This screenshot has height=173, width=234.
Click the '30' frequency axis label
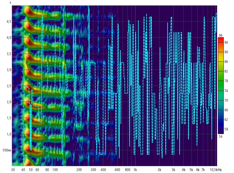[13, 170]
